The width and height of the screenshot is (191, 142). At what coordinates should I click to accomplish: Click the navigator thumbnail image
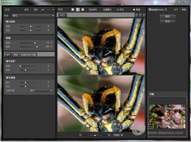[x=167, y=116]
